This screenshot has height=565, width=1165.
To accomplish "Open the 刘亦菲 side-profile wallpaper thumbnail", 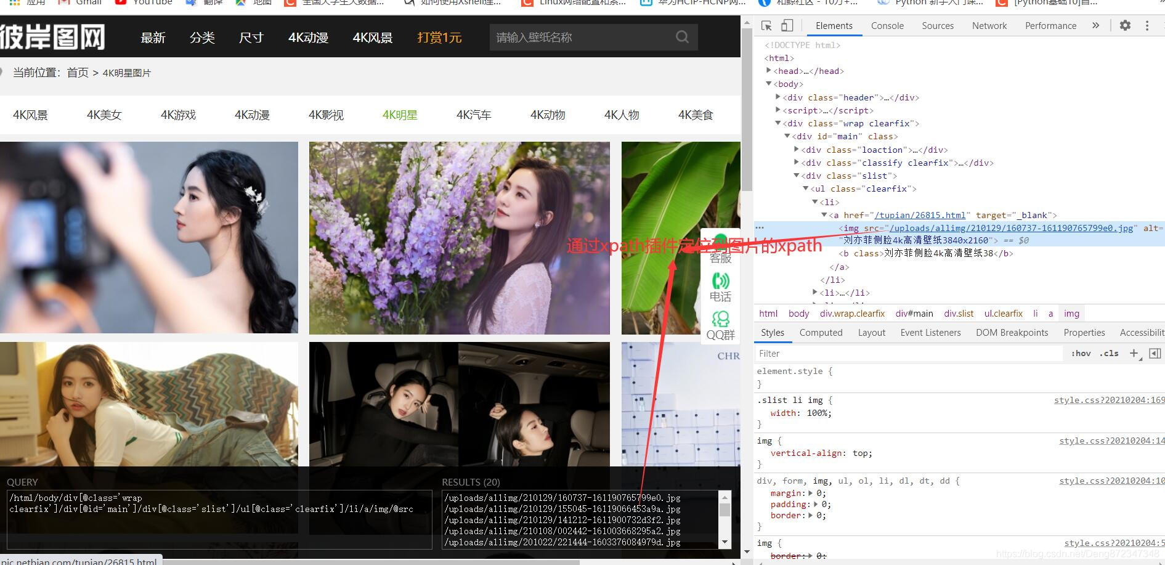I will pos(148,238).
